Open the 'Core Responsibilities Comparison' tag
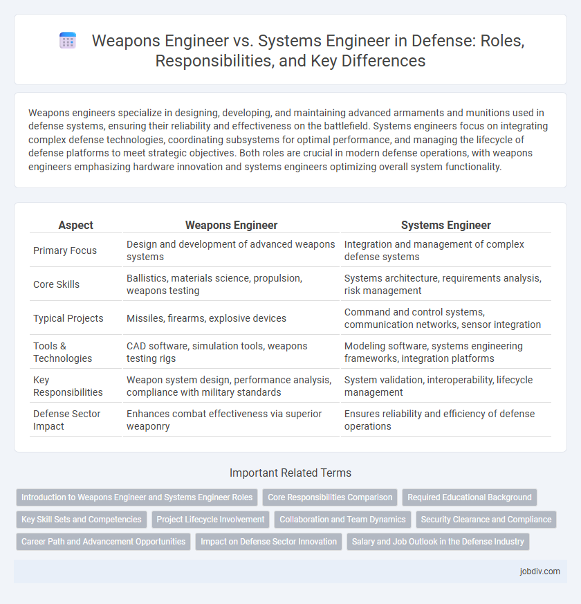581x604 pixels. (330, 497)
